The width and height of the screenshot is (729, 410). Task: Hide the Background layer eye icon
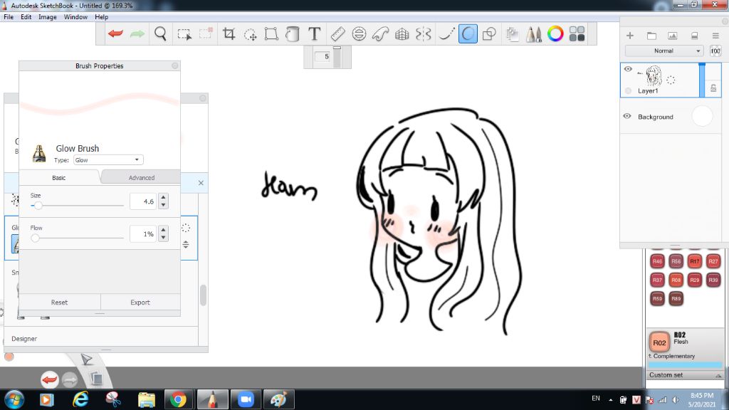627,116
